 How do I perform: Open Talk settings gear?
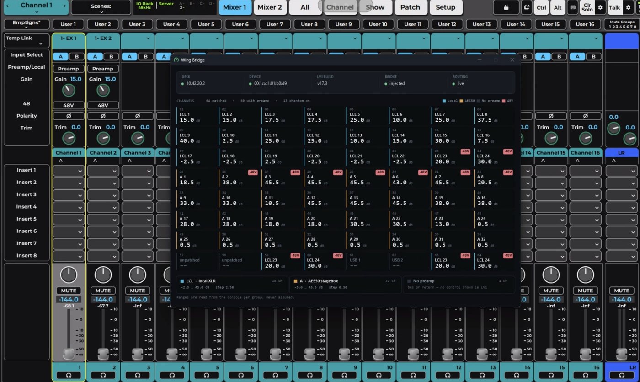(x=628, y=7)
